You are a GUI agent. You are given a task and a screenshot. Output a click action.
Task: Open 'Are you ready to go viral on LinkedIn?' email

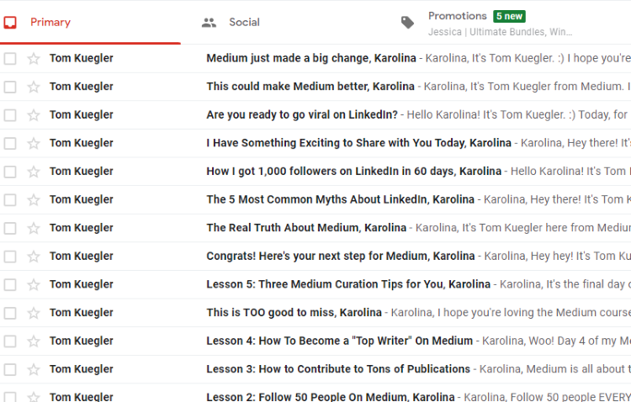315,114
